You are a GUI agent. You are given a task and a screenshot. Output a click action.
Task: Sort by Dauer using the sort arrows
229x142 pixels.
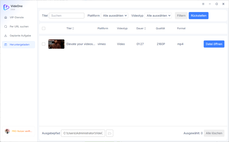tap(145, 29)
